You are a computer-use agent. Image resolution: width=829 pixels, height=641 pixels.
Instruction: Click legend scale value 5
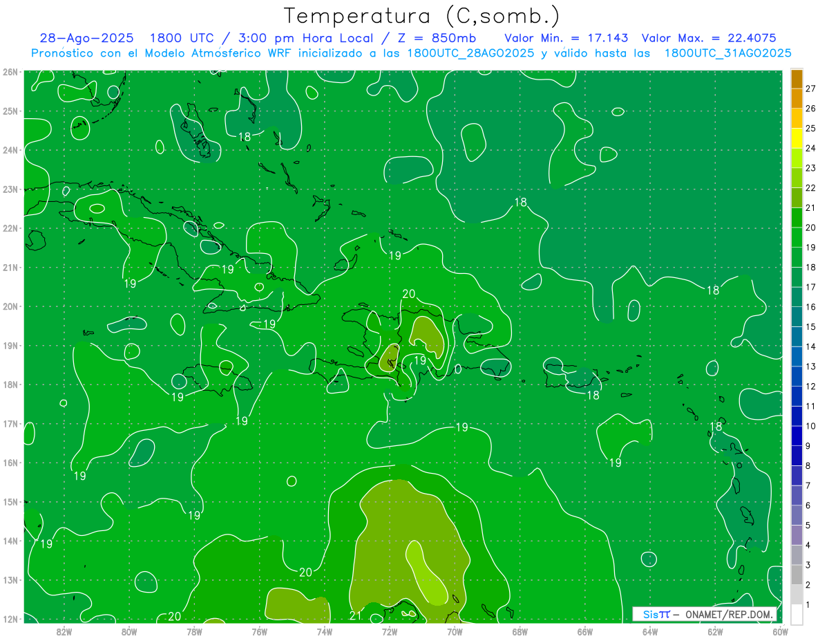[x=808, y=526]
